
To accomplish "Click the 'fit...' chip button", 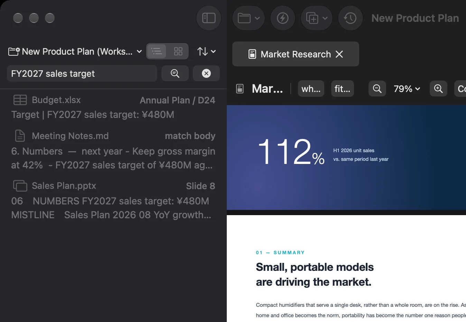I will (343, 89).
